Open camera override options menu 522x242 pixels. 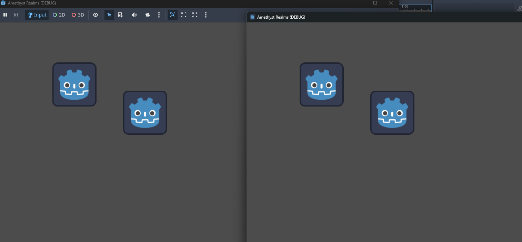[159, 15]
